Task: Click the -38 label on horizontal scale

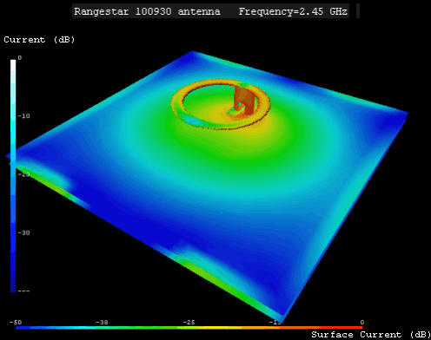Action: (102, 322)
